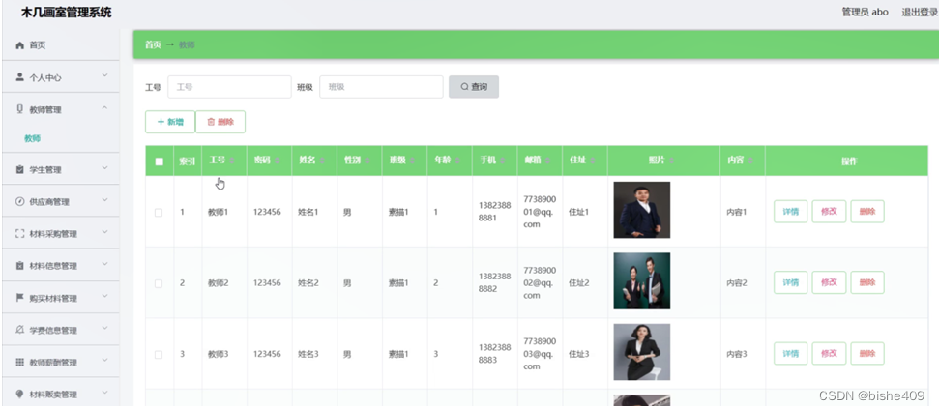This screenshot has width=939, height=410.
Task: Click 修改 for row 教师2
Action: (829, 282)
